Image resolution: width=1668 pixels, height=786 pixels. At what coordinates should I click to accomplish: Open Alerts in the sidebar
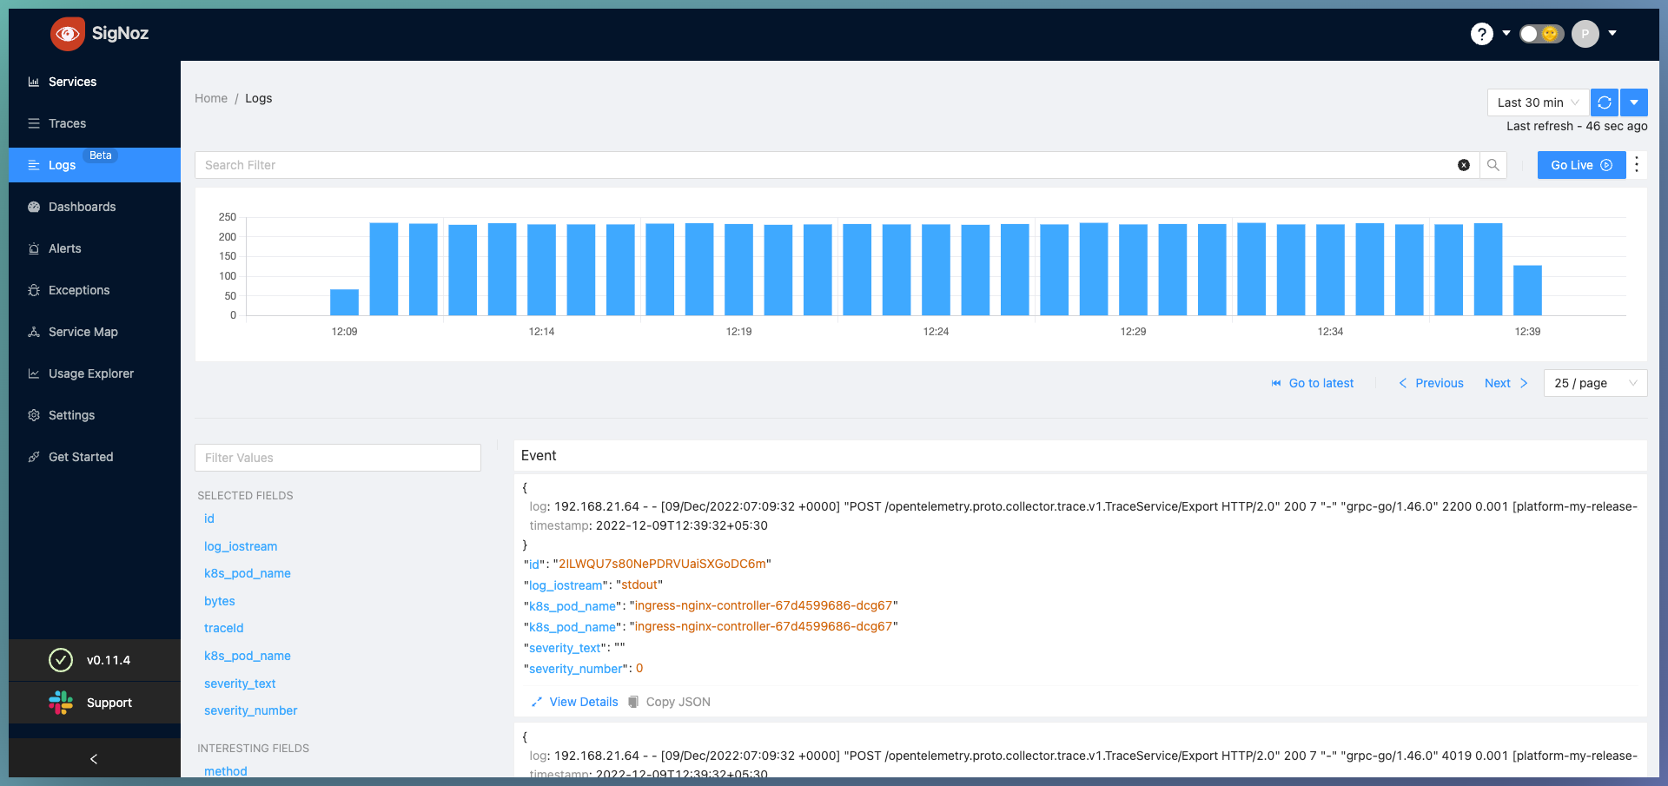click(95, 248)
